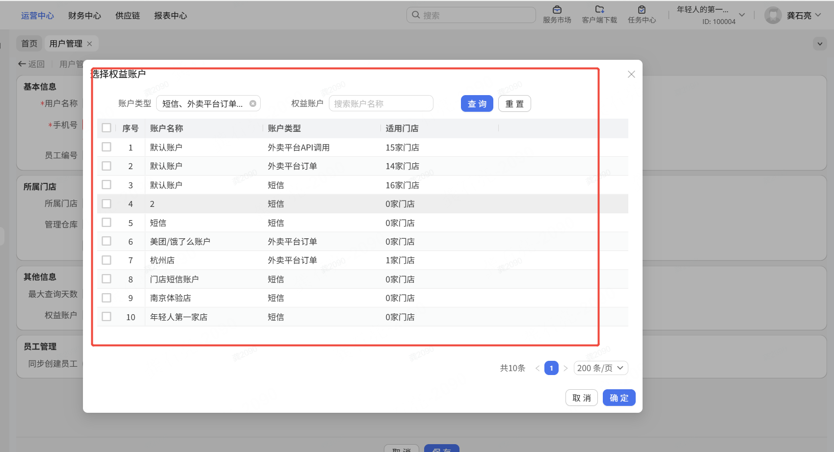Open the 运营中心 menu
Viewport: 834px width, 452px height.
(x=37, y=16)
